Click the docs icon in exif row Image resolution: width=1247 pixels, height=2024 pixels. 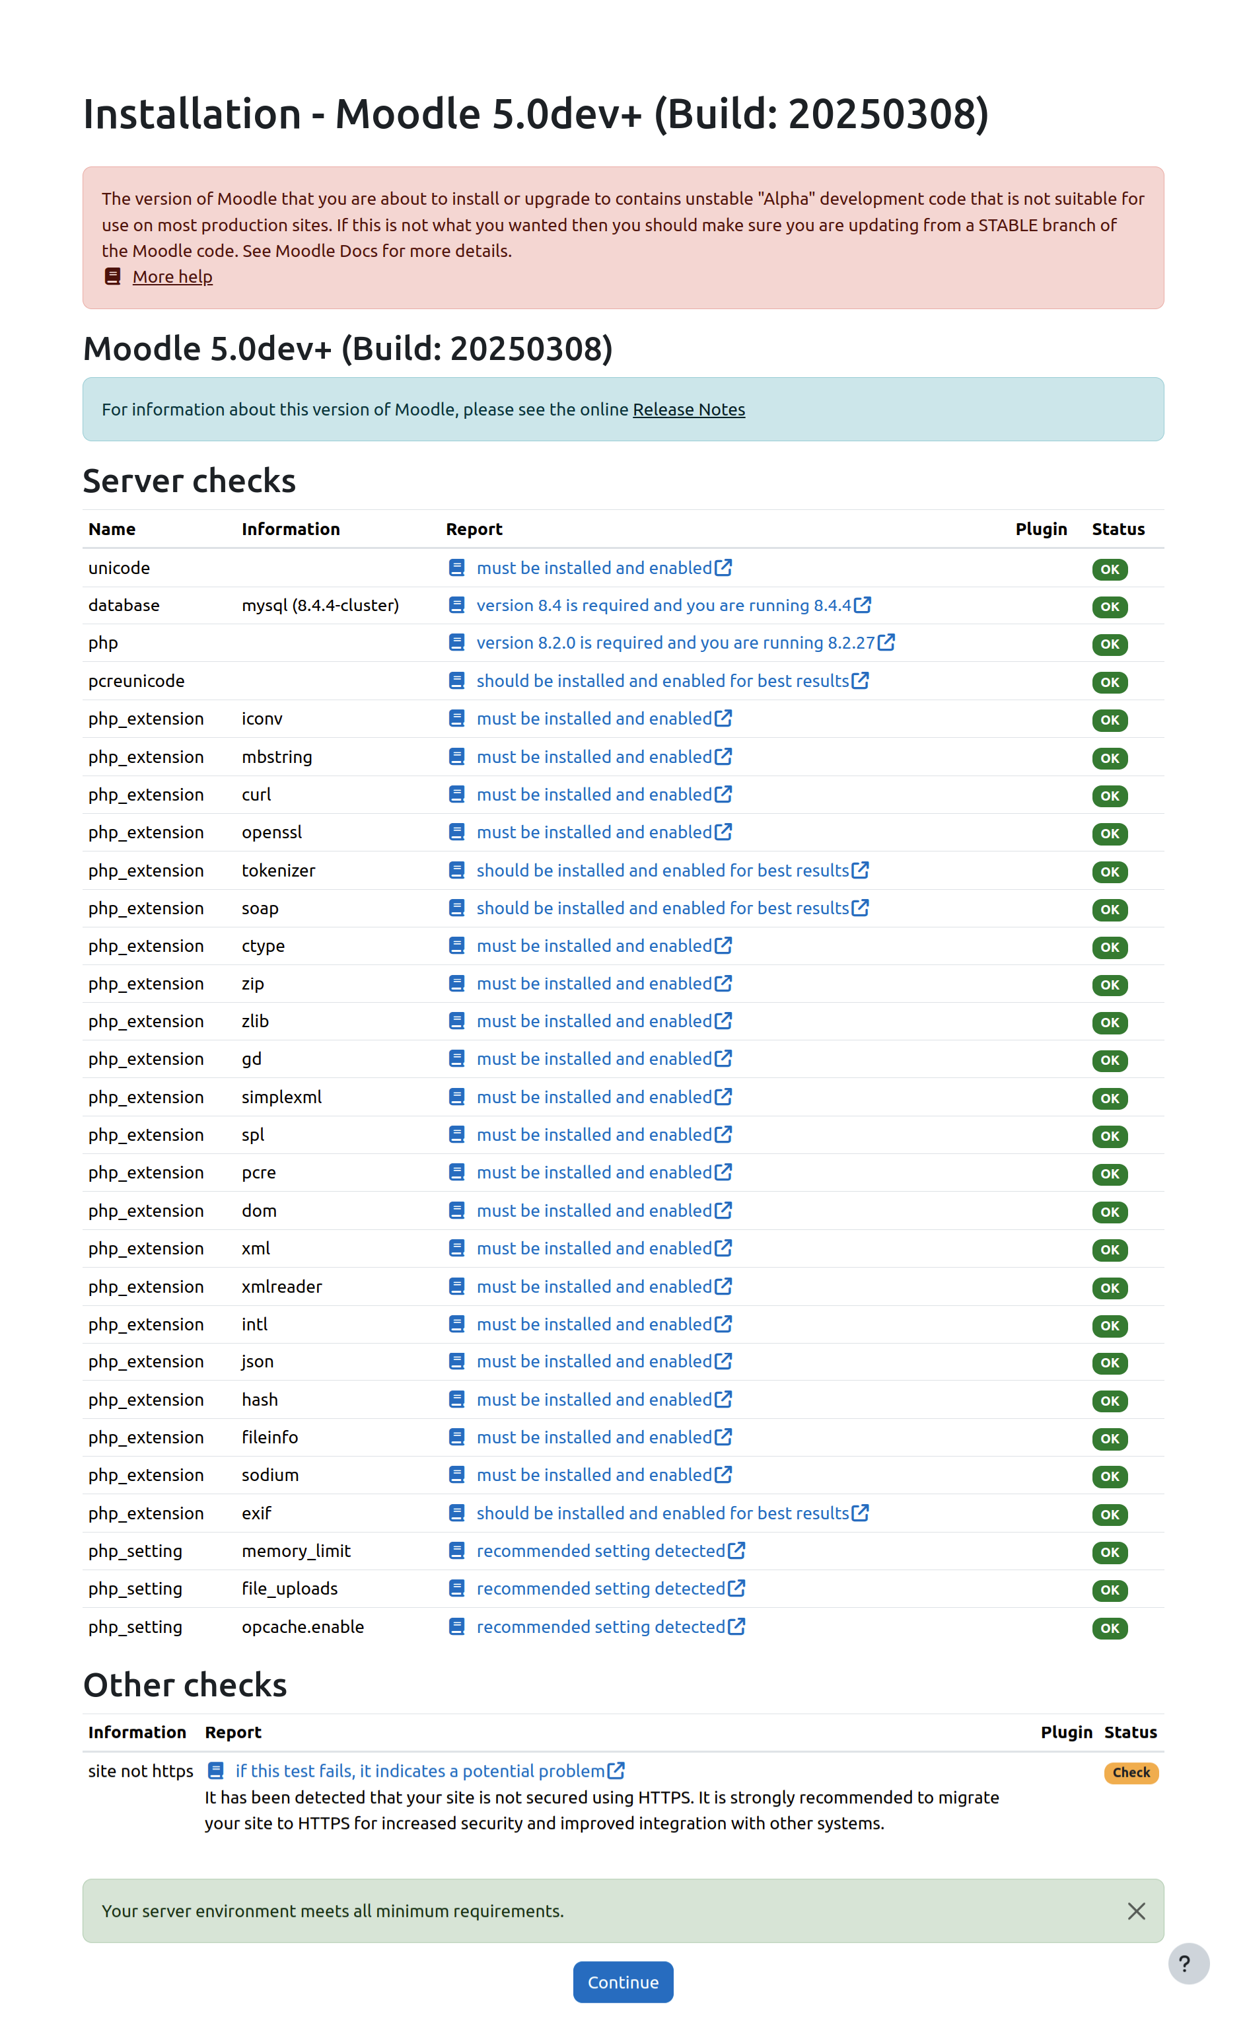tap(456, 1513)
